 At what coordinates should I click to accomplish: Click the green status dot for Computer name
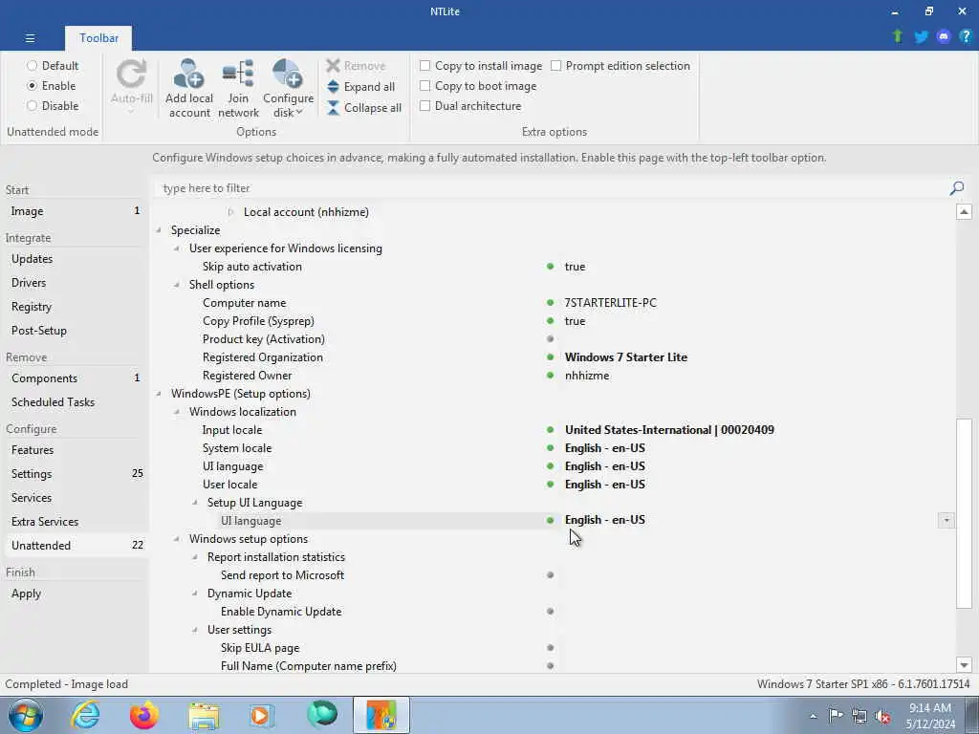(550, 303)
